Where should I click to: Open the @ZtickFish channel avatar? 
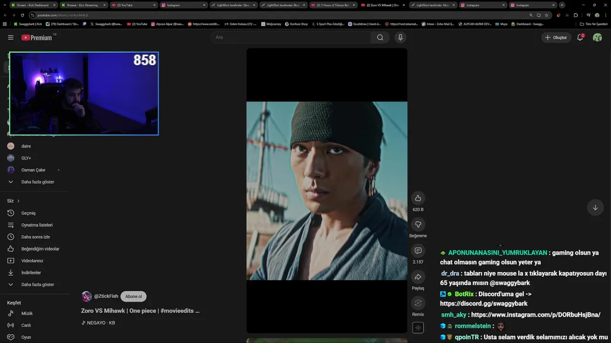coord(86,296)
